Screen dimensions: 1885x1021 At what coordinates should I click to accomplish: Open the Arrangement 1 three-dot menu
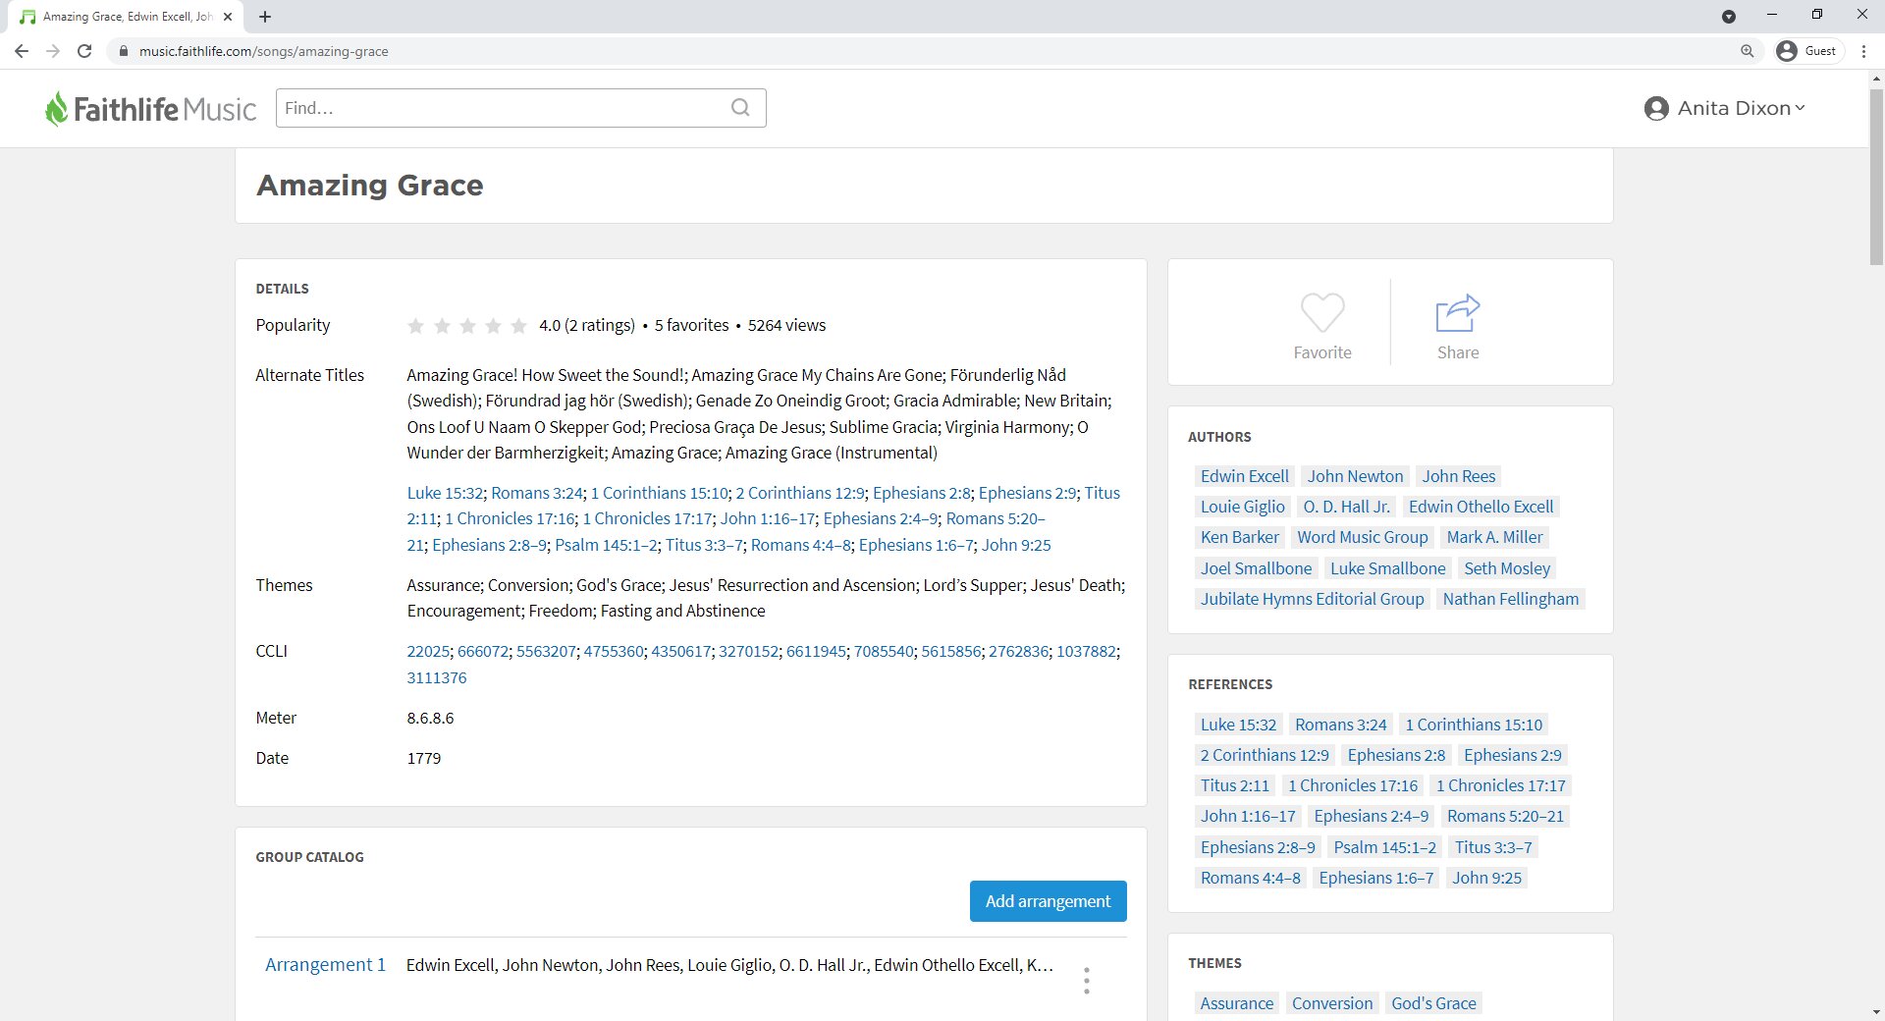point(1086,981)
